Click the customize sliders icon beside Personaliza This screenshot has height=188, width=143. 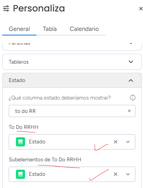click(x=6, y=8)
